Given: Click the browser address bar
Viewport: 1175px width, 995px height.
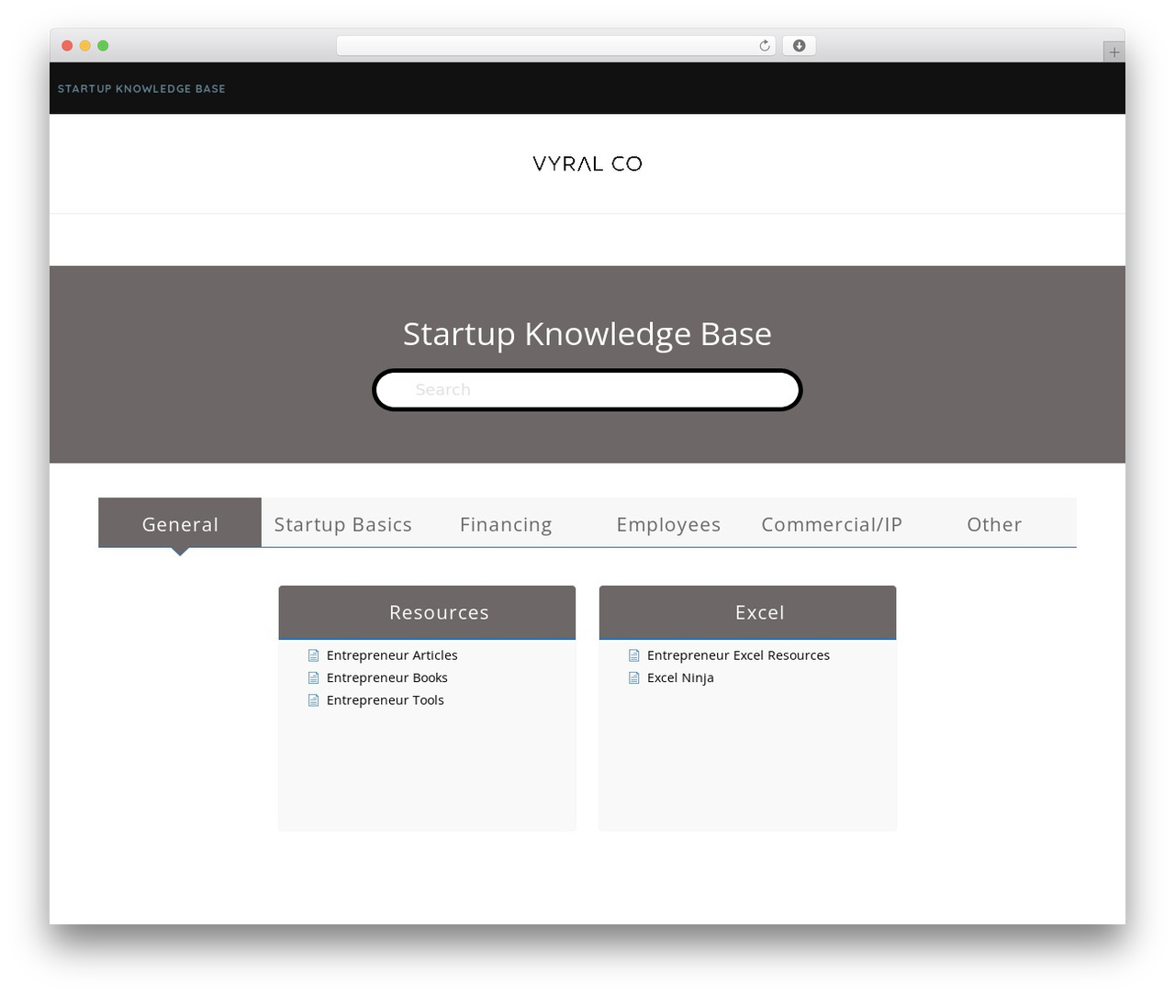Looking at the screenshot, I should 555,46.
